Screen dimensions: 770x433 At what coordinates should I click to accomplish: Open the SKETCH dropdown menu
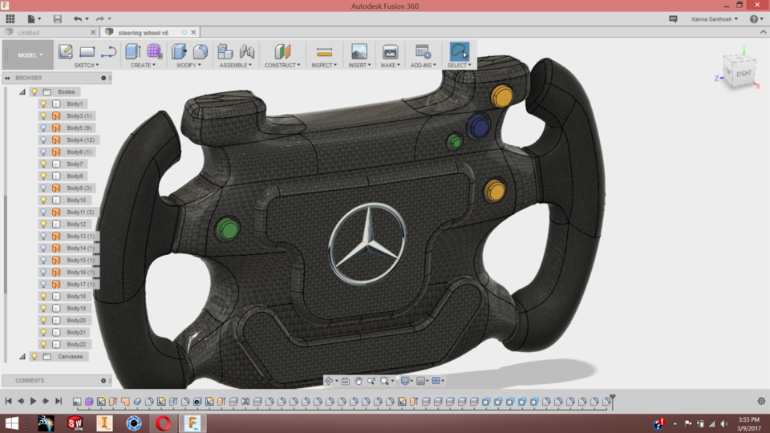click(87, 65)
